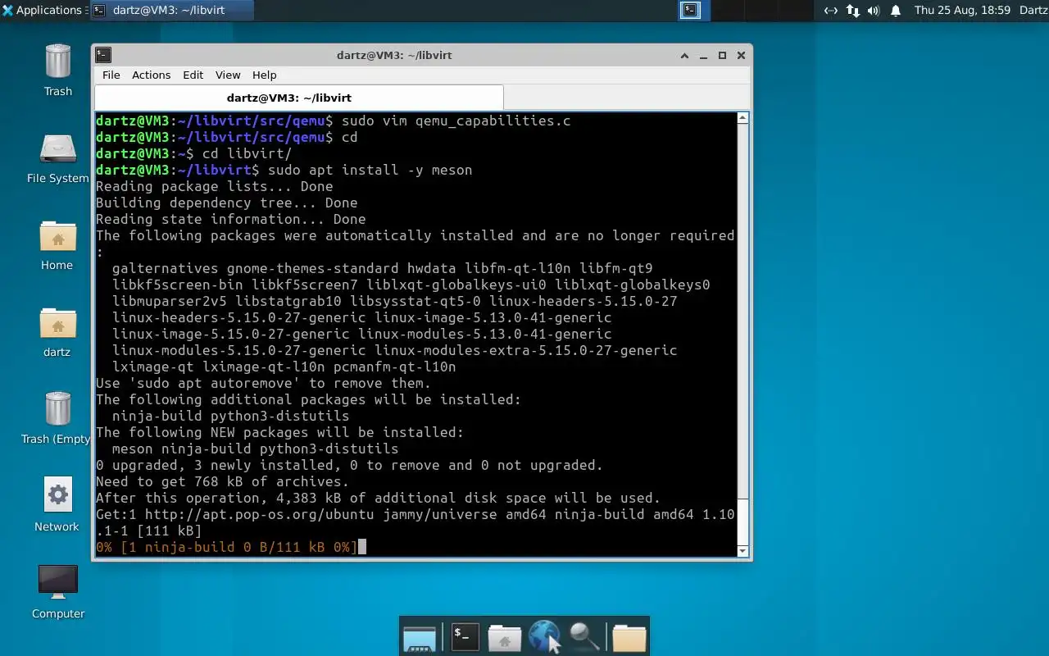Viewport: 1049px width, 656px height.
Task: Click the terminal window title bar icon
Action: pos(103,55)
